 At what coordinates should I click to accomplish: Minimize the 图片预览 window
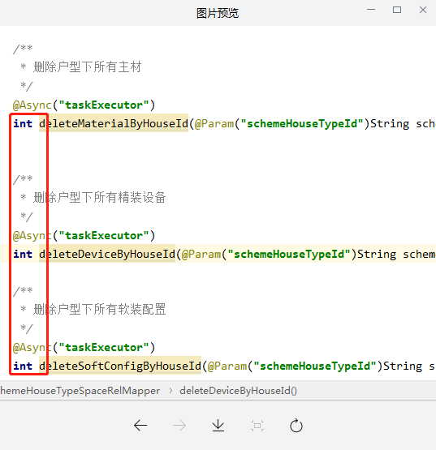point(371,10)
